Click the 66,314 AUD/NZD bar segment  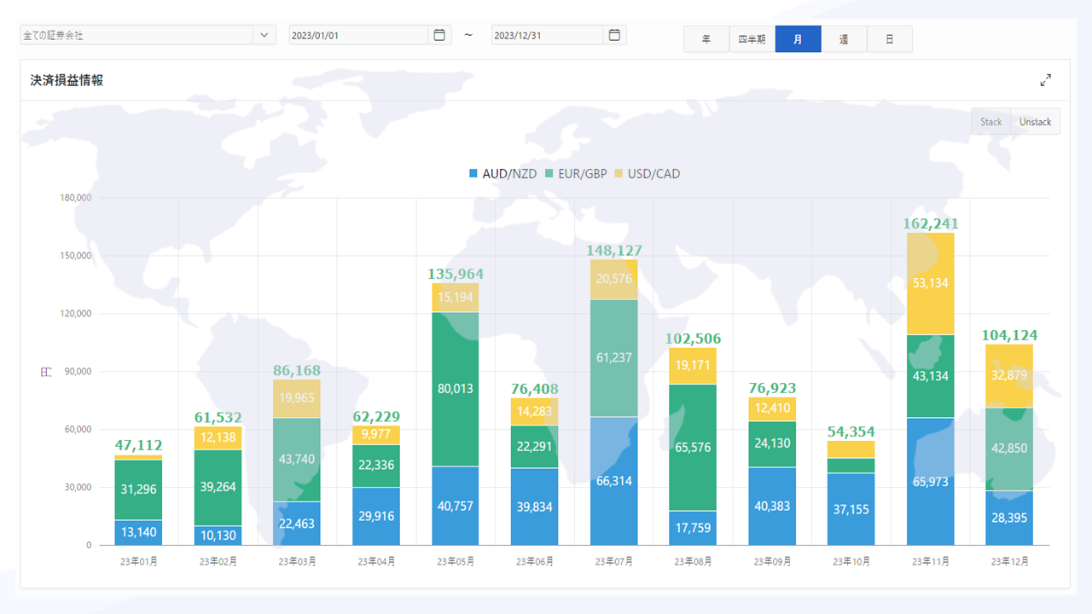click(613, 481)
